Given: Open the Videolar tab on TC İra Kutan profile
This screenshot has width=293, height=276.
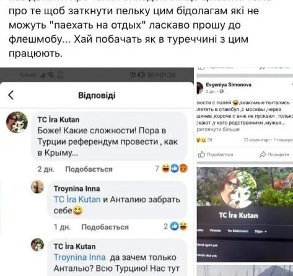Looking at the screenshot, I should (215, 231).
